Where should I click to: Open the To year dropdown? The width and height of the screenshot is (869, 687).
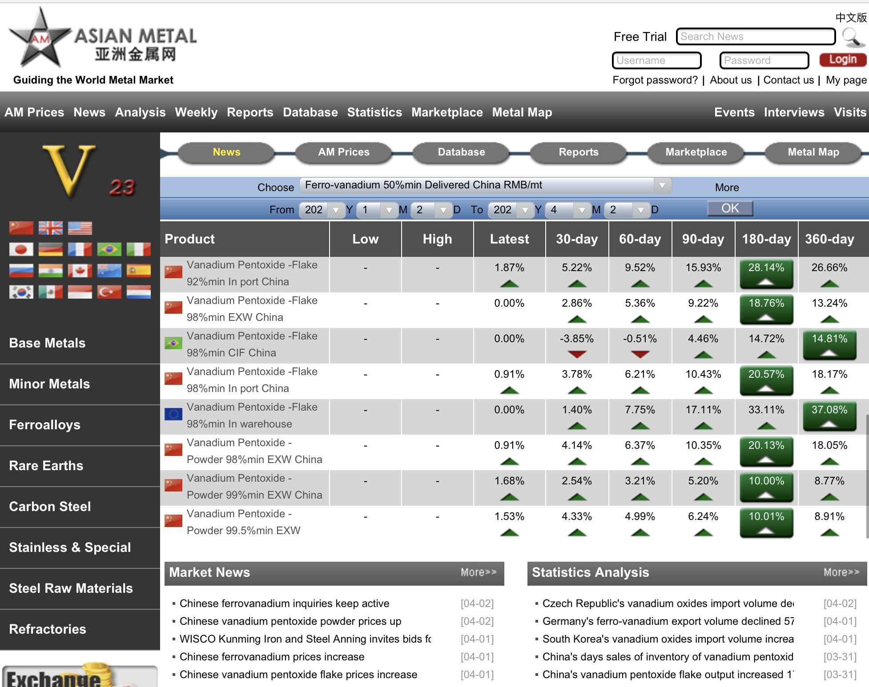click(x=511, y=210)
